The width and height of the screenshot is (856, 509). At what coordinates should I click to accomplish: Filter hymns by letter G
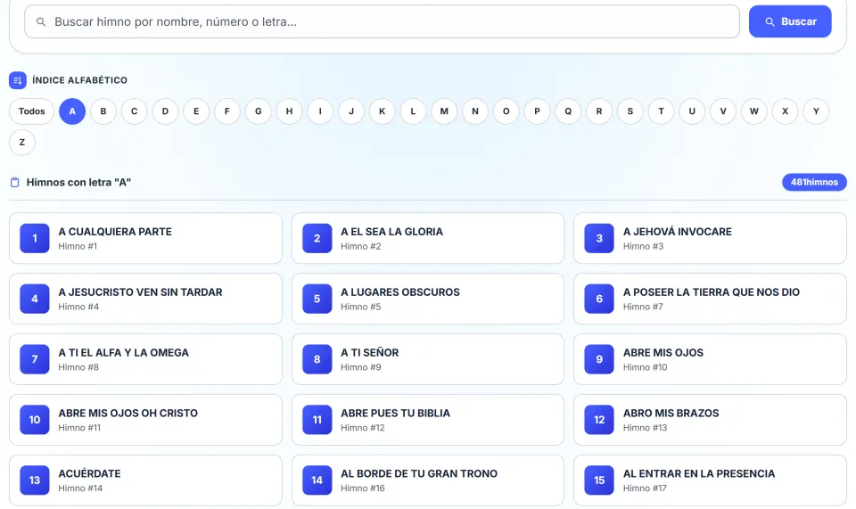click(259, 111)
